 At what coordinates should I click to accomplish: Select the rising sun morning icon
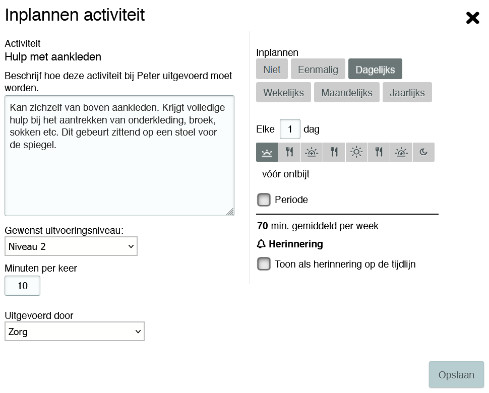[312, 152]
